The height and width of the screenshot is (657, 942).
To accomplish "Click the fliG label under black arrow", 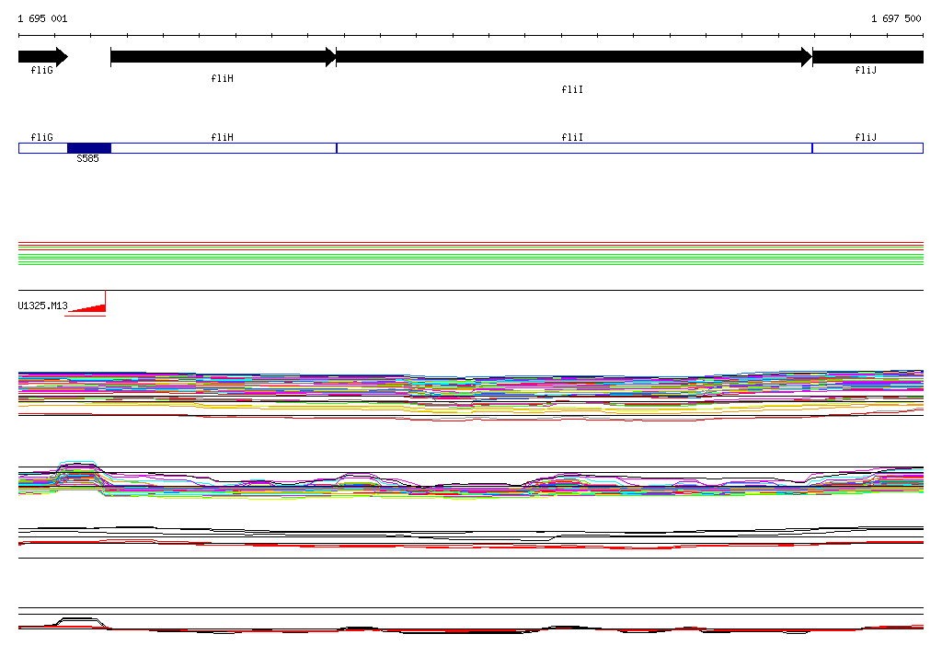I will pyautogui.click(x=41, y=70).
